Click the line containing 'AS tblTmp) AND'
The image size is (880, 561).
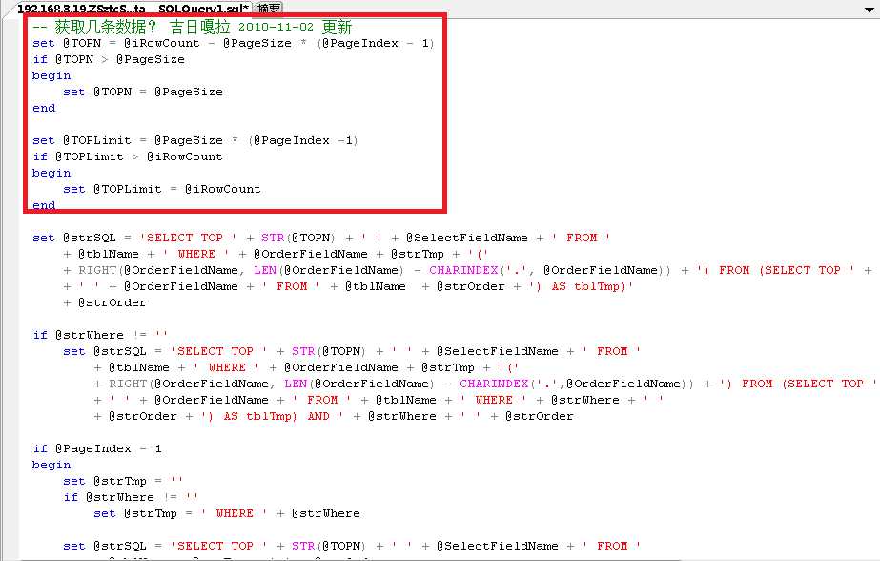(334, 416)
